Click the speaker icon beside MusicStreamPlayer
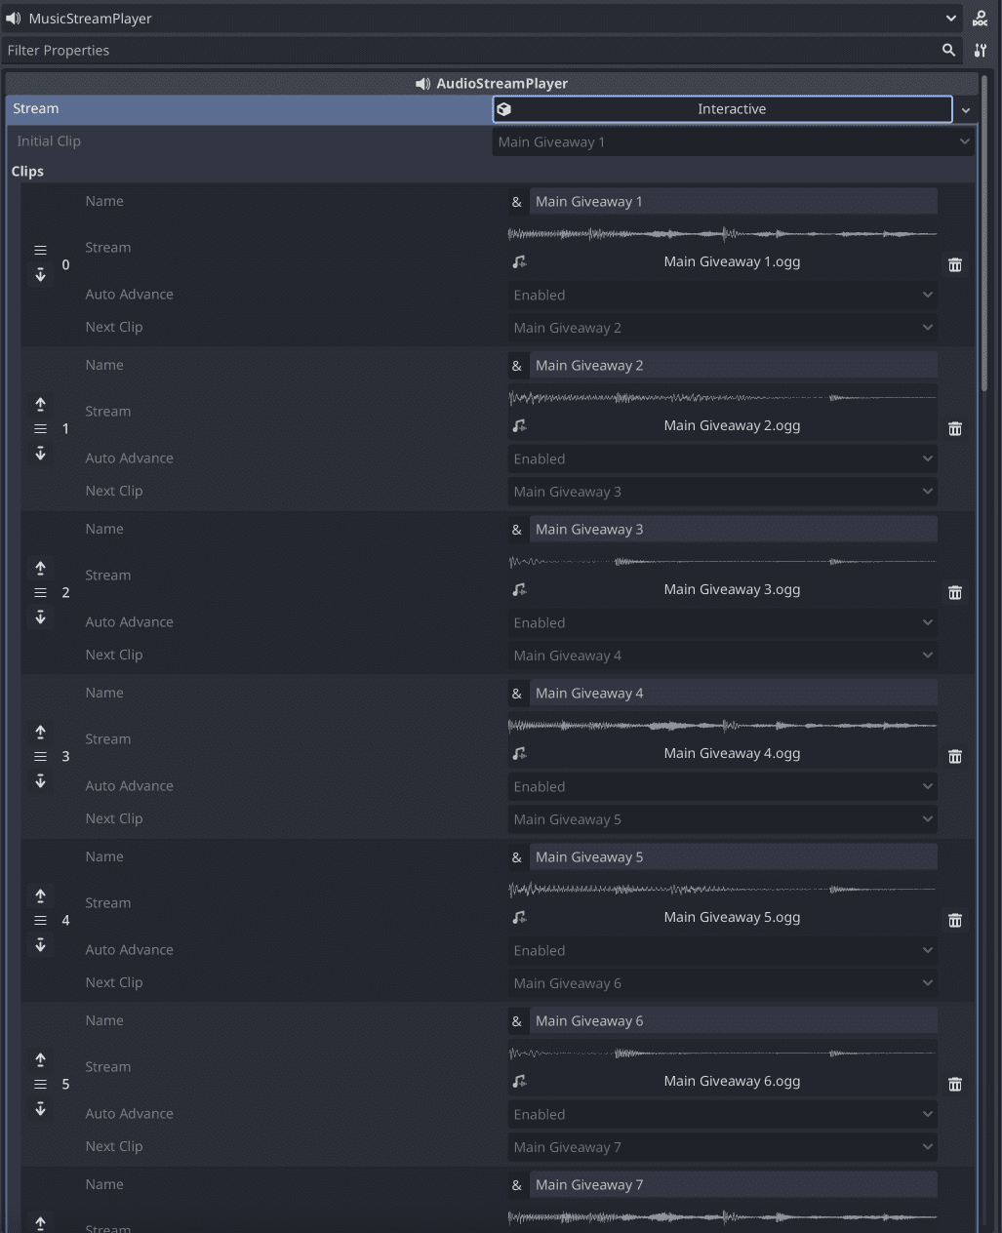 click(11, 18)
